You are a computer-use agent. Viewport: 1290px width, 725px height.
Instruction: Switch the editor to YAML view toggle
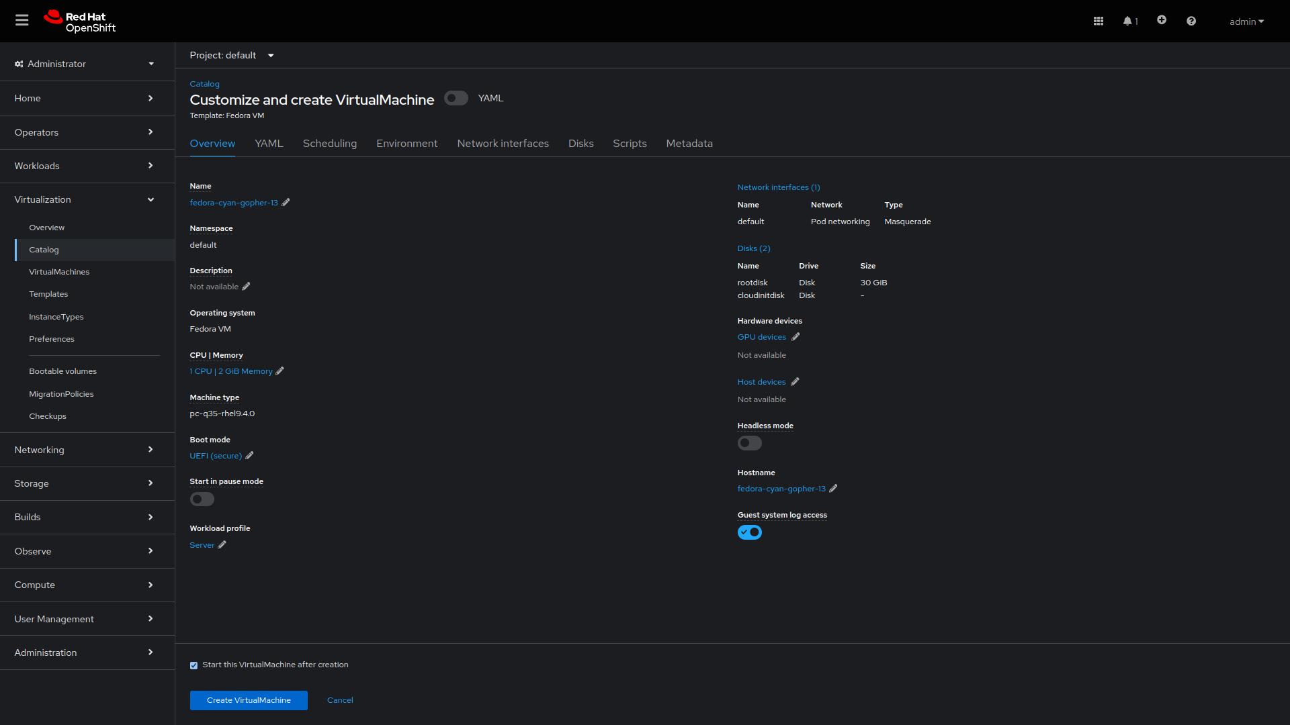456,98
